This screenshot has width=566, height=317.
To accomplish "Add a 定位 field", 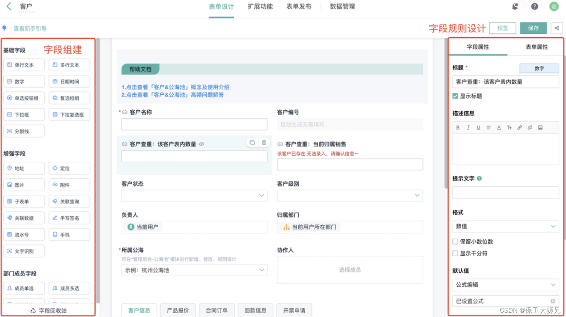I will click(x=70, y=168).
